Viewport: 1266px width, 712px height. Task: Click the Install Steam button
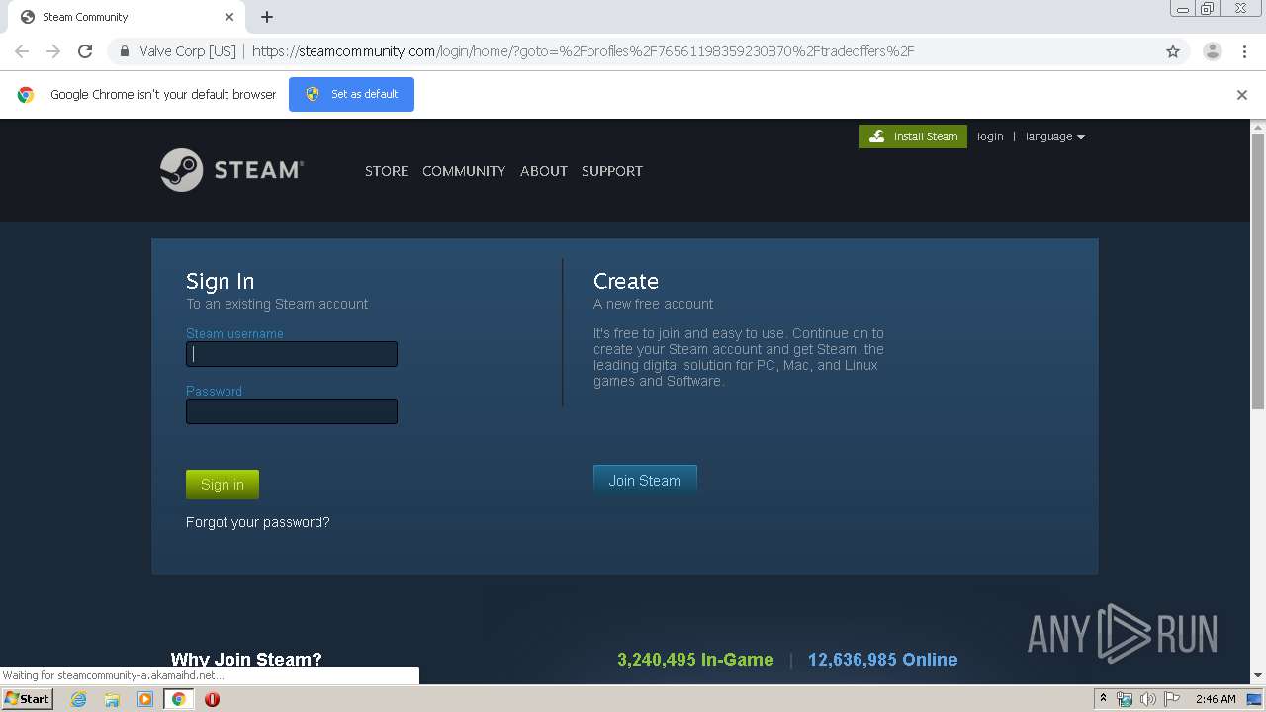click(x=913, y=136)
